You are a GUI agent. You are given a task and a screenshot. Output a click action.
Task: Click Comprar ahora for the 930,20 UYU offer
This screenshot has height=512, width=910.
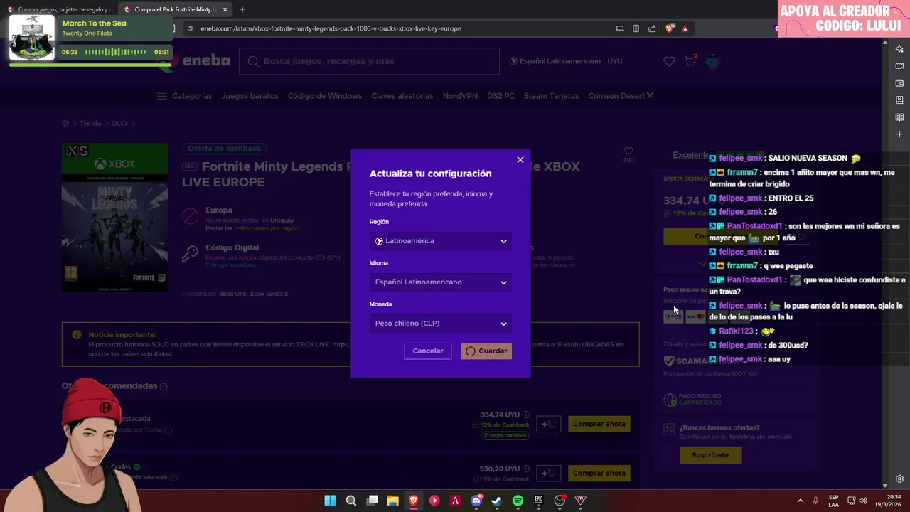point(599,473)
